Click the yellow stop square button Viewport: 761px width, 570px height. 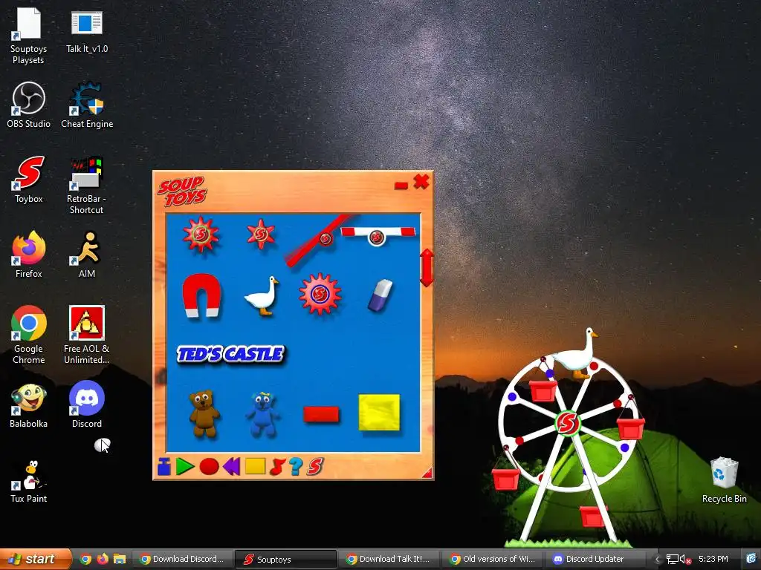click(x=256, y=466)
